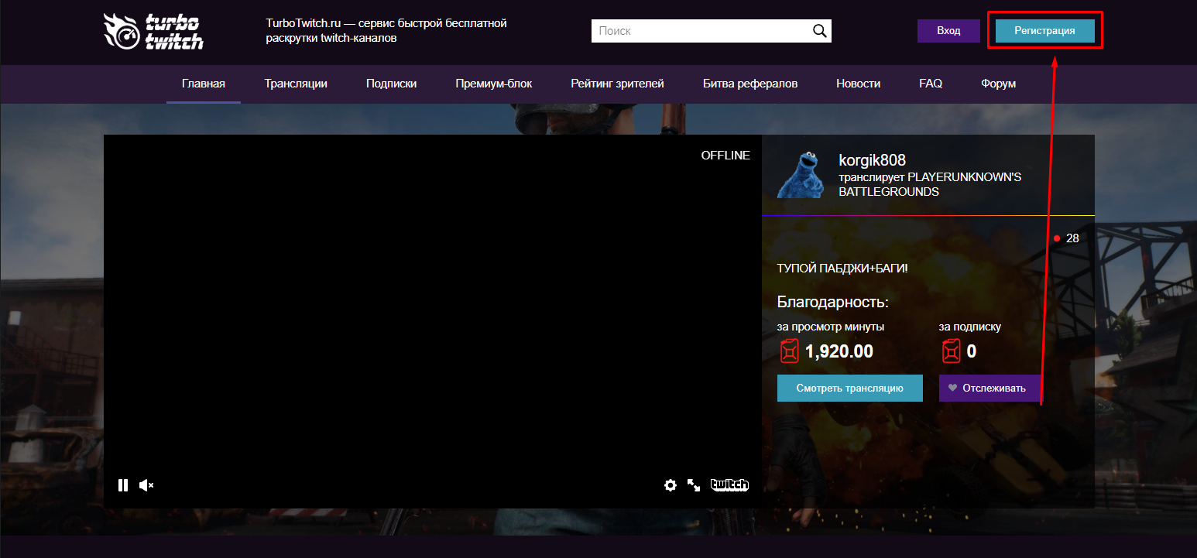Toggle fullscreen in video player
The image size is (1197, 558).
694,485
